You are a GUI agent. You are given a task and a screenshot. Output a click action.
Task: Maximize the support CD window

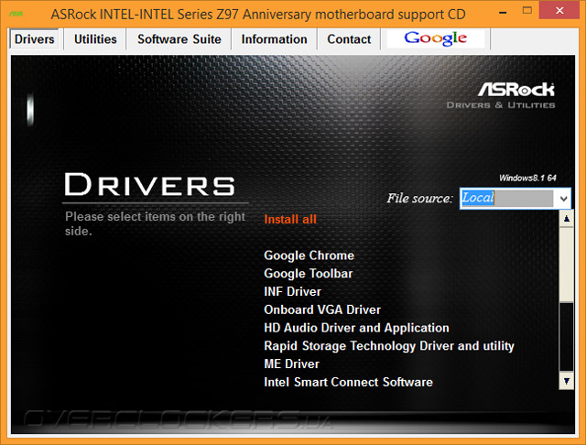(527, 10)
